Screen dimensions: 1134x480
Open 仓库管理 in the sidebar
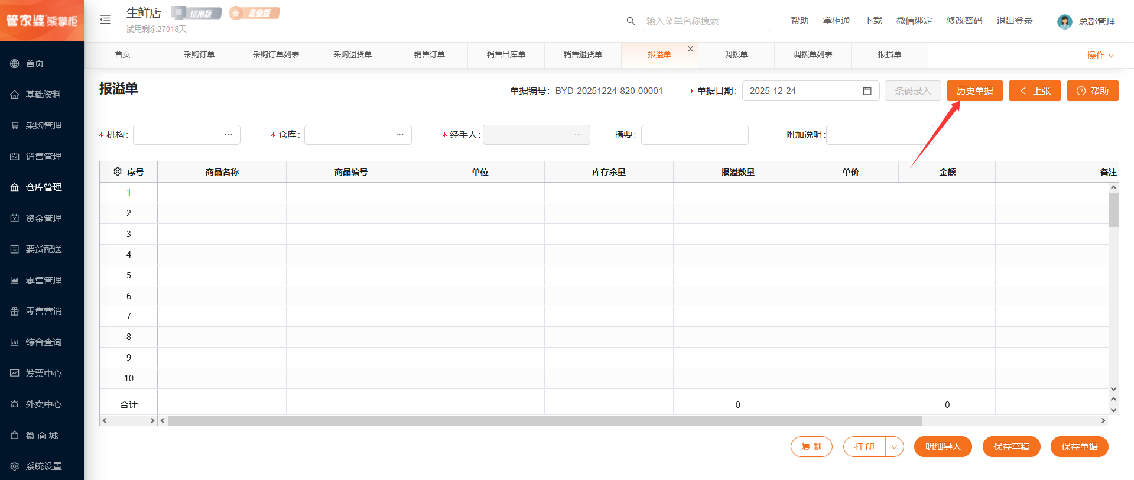(x=43, y=187)
